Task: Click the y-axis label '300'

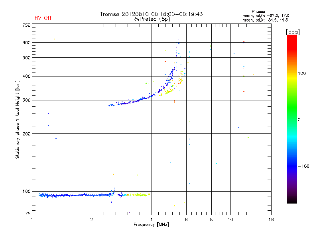Action: click(x=26, y=100)
